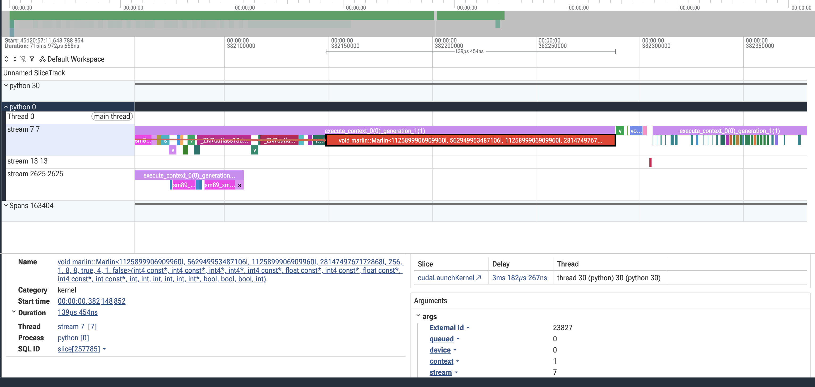Screen dimensions: 815x387
Task: Click the second execute_context_0(0)_generation_1(1) slice at right
Action: [x=730, y=131]
